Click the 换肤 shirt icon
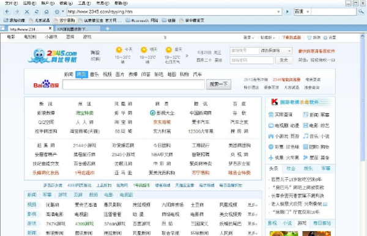367x236 pixels. tap(309, 37)
